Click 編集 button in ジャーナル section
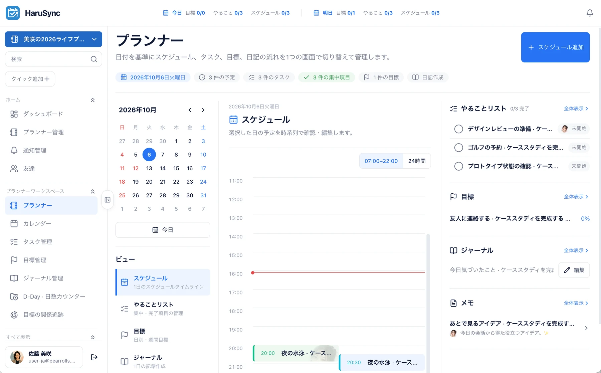 (574, 270)
